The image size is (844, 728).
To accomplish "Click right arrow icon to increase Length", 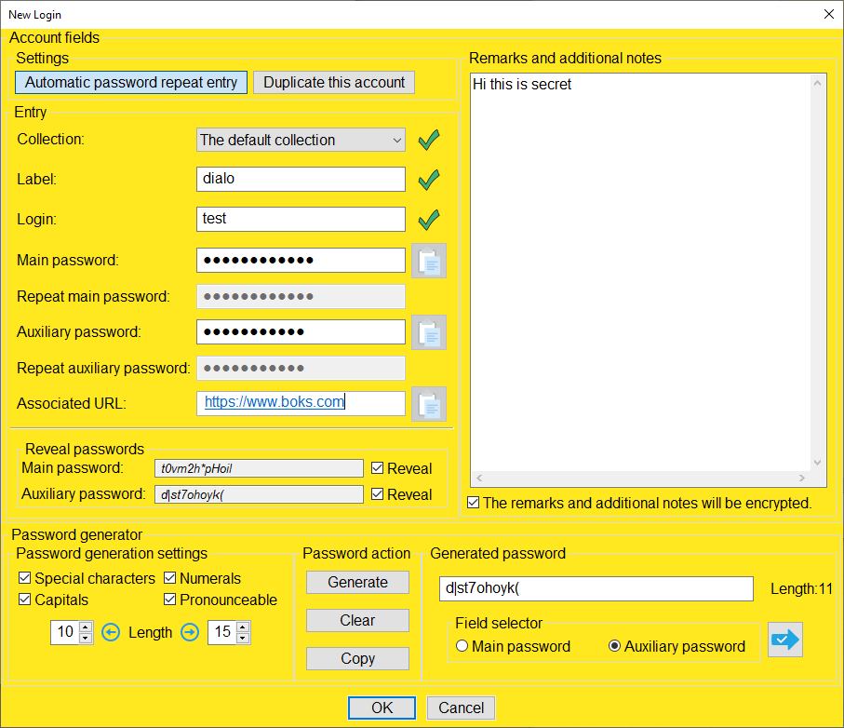I will click(190, 633).
